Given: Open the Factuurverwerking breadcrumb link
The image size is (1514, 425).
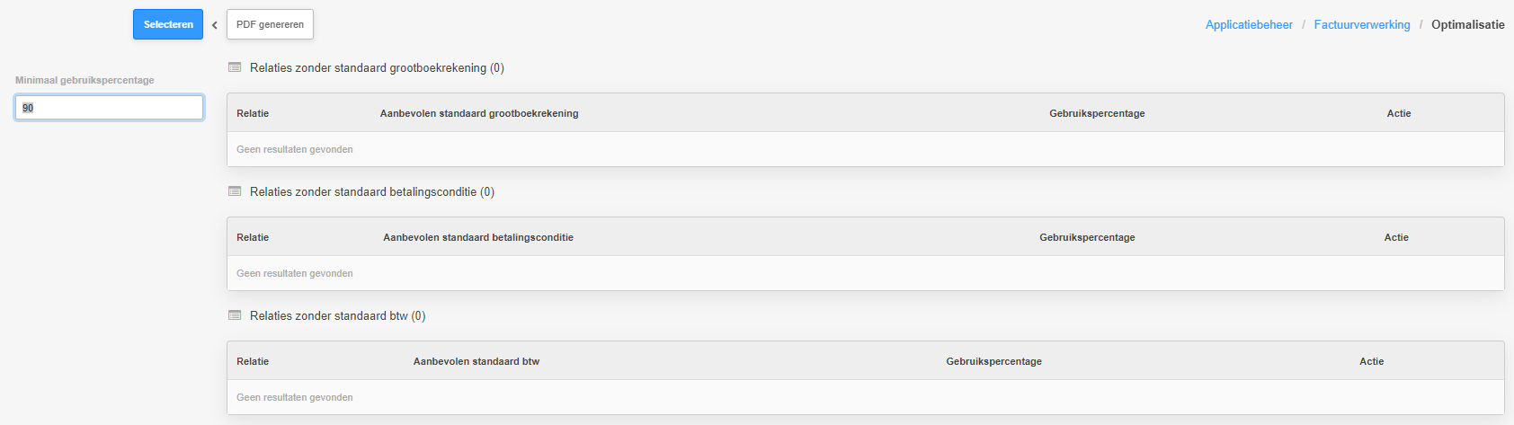Looking at the screenshot, I should tap(1362, 24).
